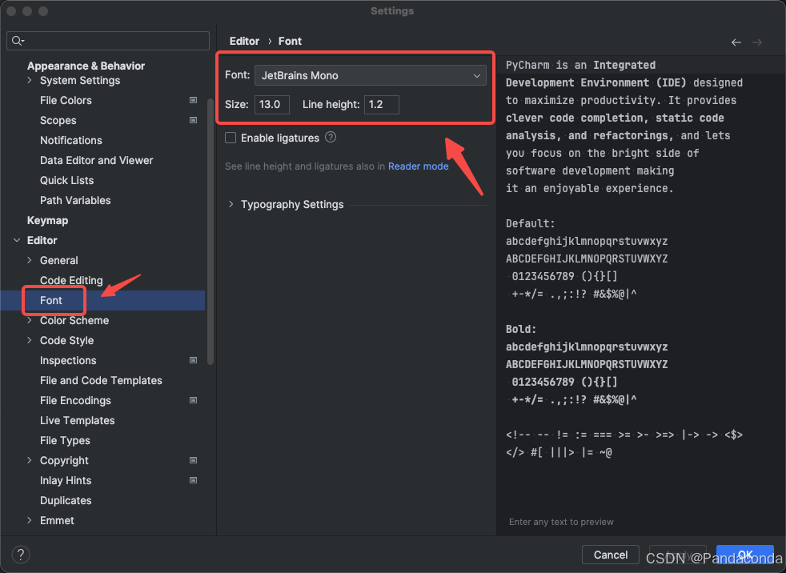The width and height of the screenshot is (786, 573).
Task: Open the Keymap settings page
Action: pos(47,221)
